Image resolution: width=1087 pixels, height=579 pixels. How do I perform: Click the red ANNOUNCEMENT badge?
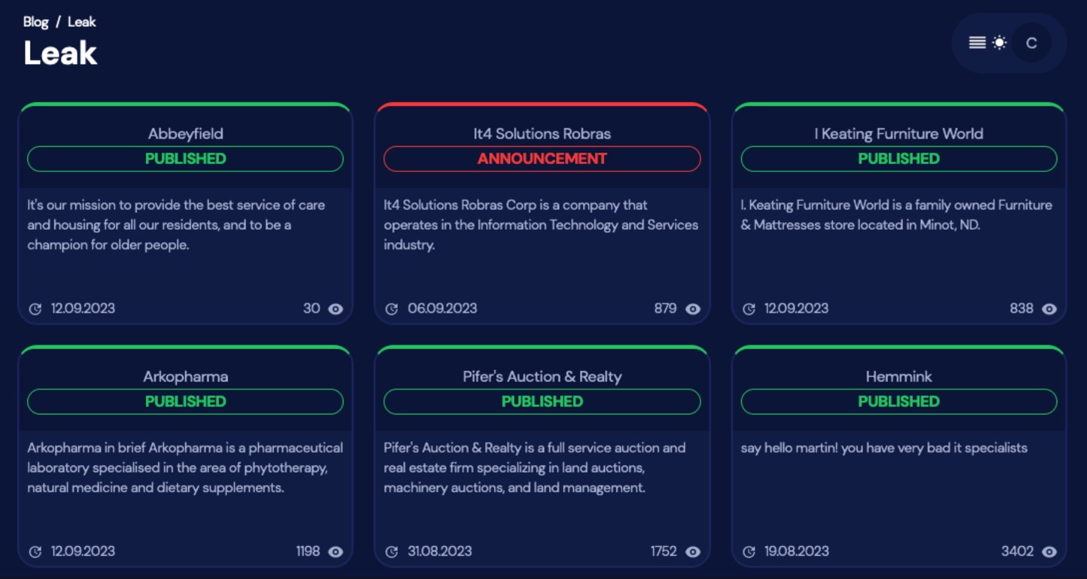tap(542, 159)
